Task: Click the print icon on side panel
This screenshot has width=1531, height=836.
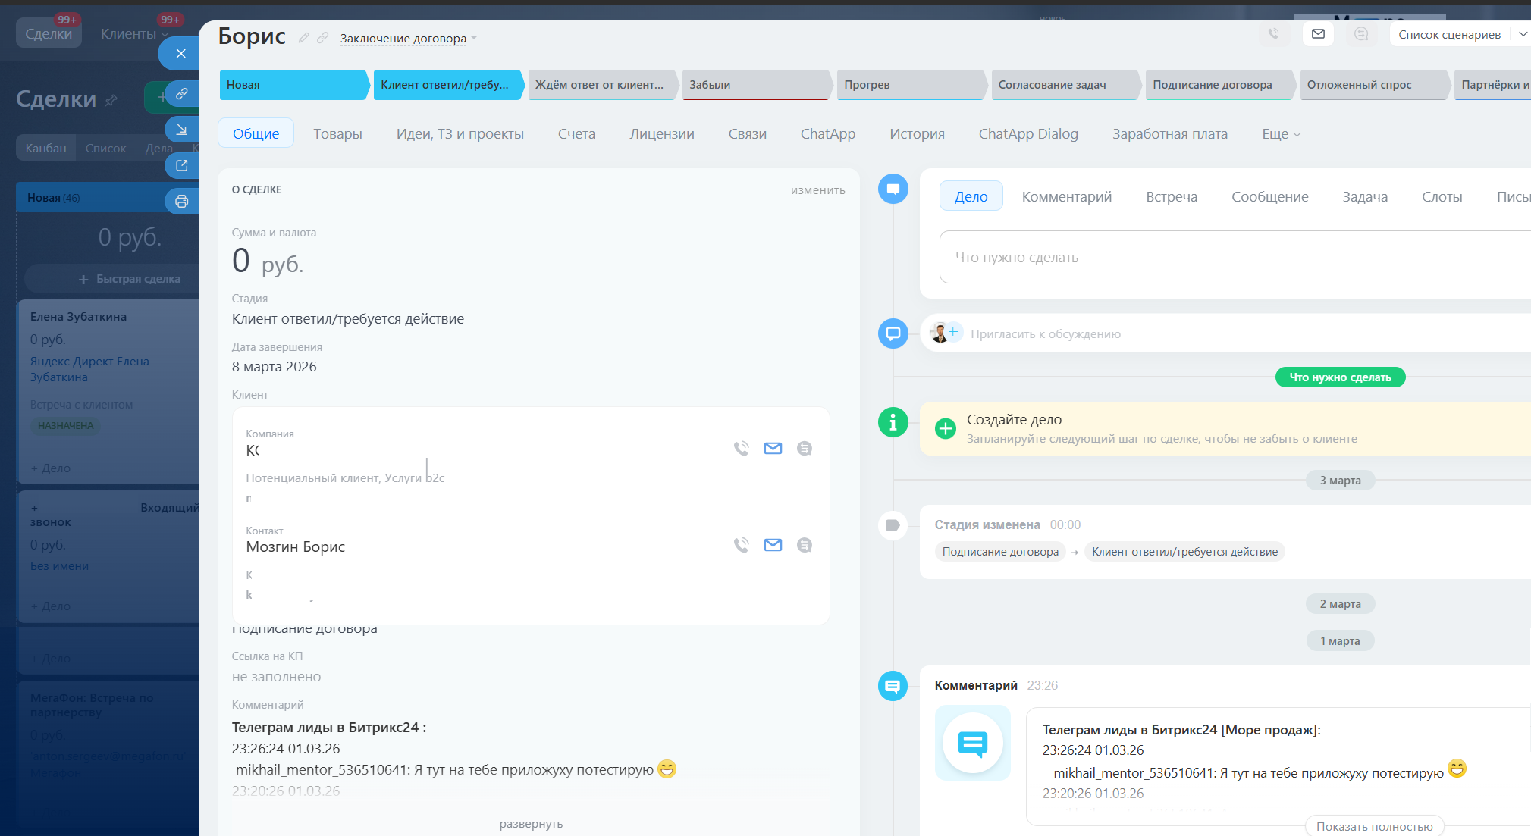Action: coord(181,201)
